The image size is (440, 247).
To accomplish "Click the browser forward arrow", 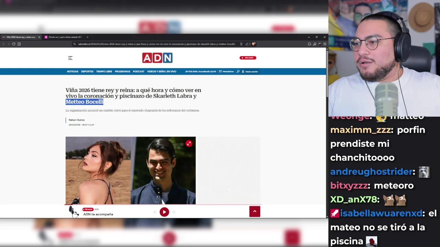I will click(9, 44).
